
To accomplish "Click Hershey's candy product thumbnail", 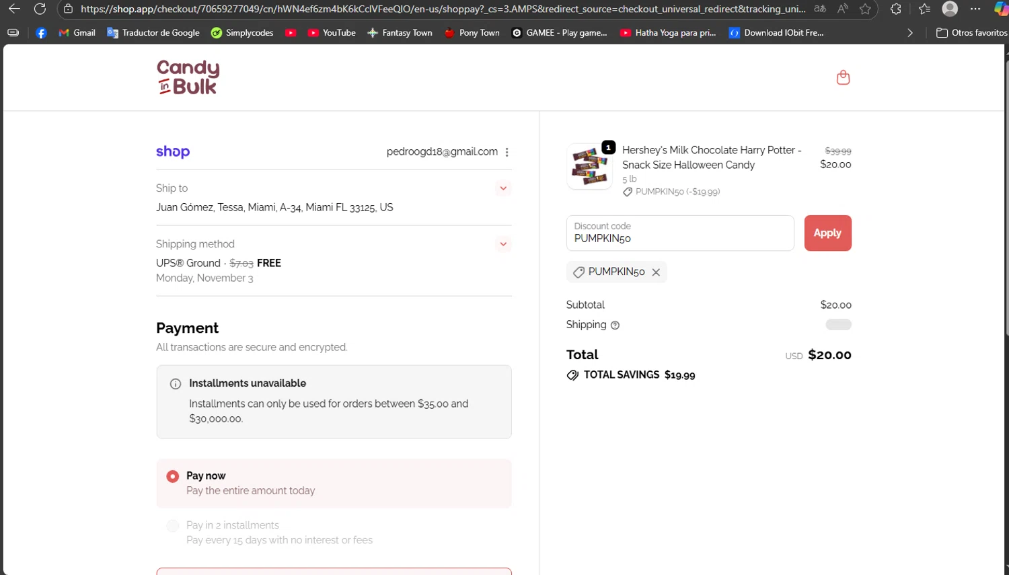I will 590,166.
